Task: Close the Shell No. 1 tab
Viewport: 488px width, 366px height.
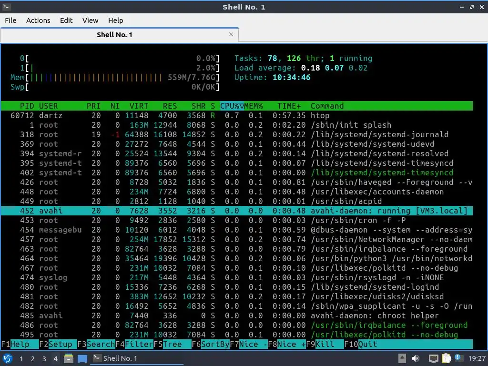Action: [231, 34]
